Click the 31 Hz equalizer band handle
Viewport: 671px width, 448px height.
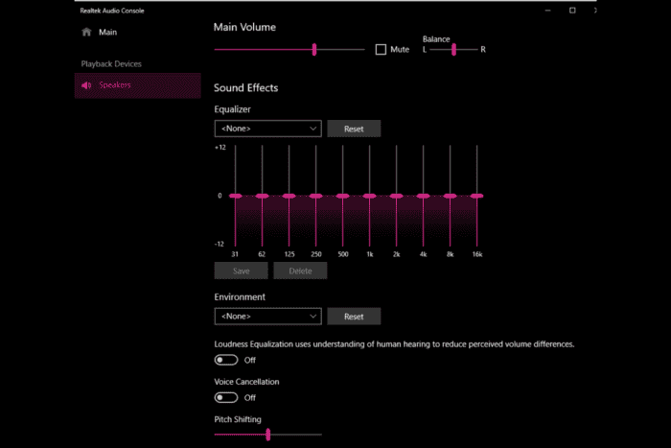pos(236,196)
